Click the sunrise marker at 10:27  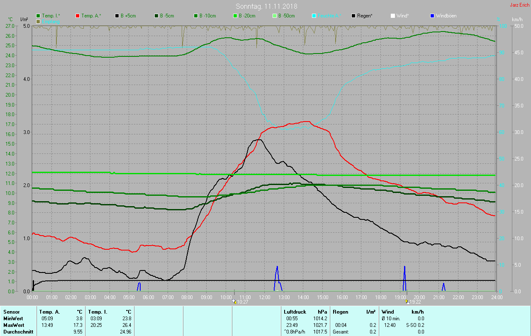click(x=234, y=302)
